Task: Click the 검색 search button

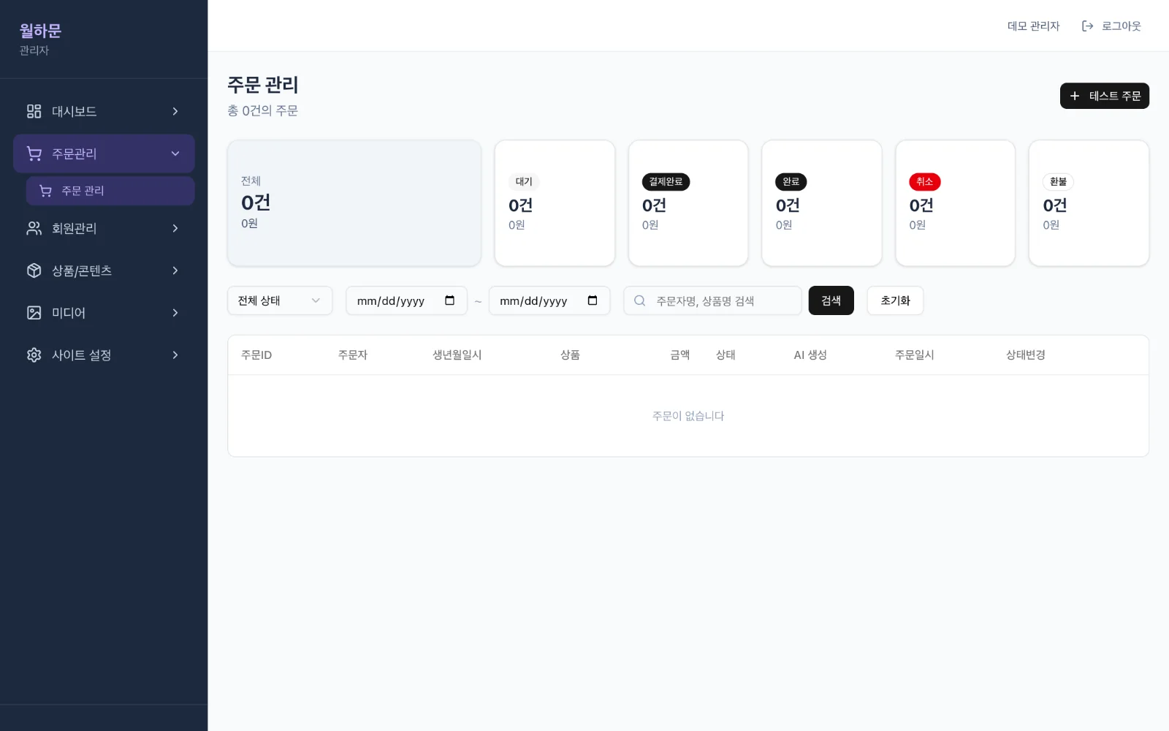Action: click(x=831, y=300)
